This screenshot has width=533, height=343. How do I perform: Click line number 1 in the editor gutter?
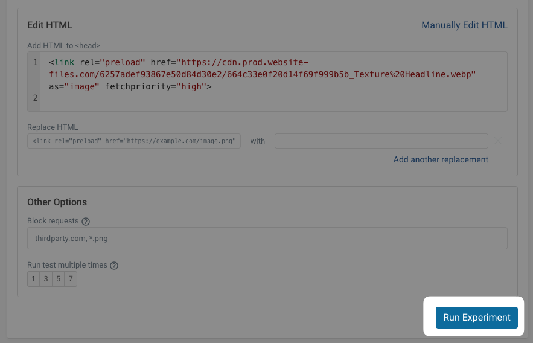coord(35,63)
